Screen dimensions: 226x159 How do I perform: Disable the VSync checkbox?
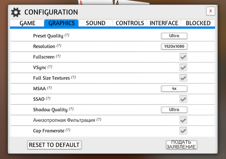pos(183,68)
